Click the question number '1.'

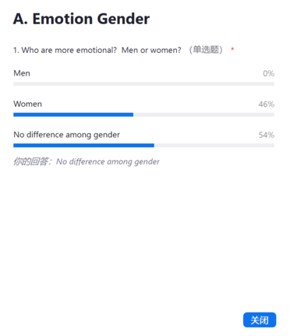tap(16, 50)
